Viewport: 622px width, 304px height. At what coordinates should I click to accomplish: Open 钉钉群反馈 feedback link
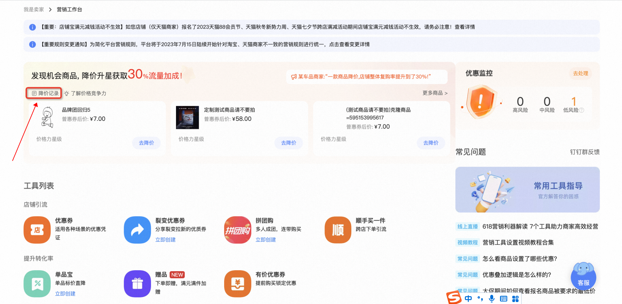point(585,152)
